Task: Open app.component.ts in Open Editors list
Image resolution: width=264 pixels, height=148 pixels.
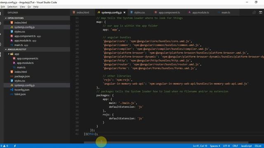Action: pyautogui.click(x=25, y=36)
